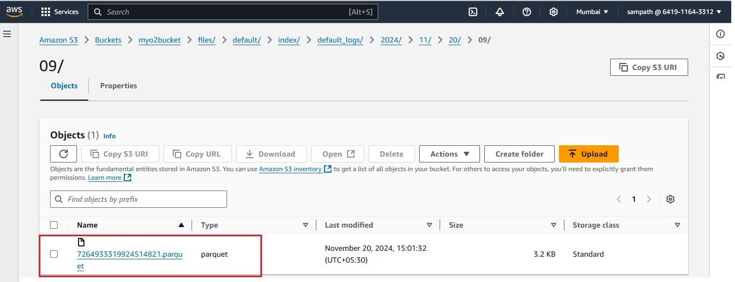Open the Info link beside Objects
The height and width of the screenshot is (282, 735).
pos(109,136)
